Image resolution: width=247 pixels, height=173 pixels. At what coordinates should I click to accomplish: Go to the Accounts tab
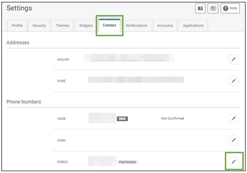(x=165, y=25)
